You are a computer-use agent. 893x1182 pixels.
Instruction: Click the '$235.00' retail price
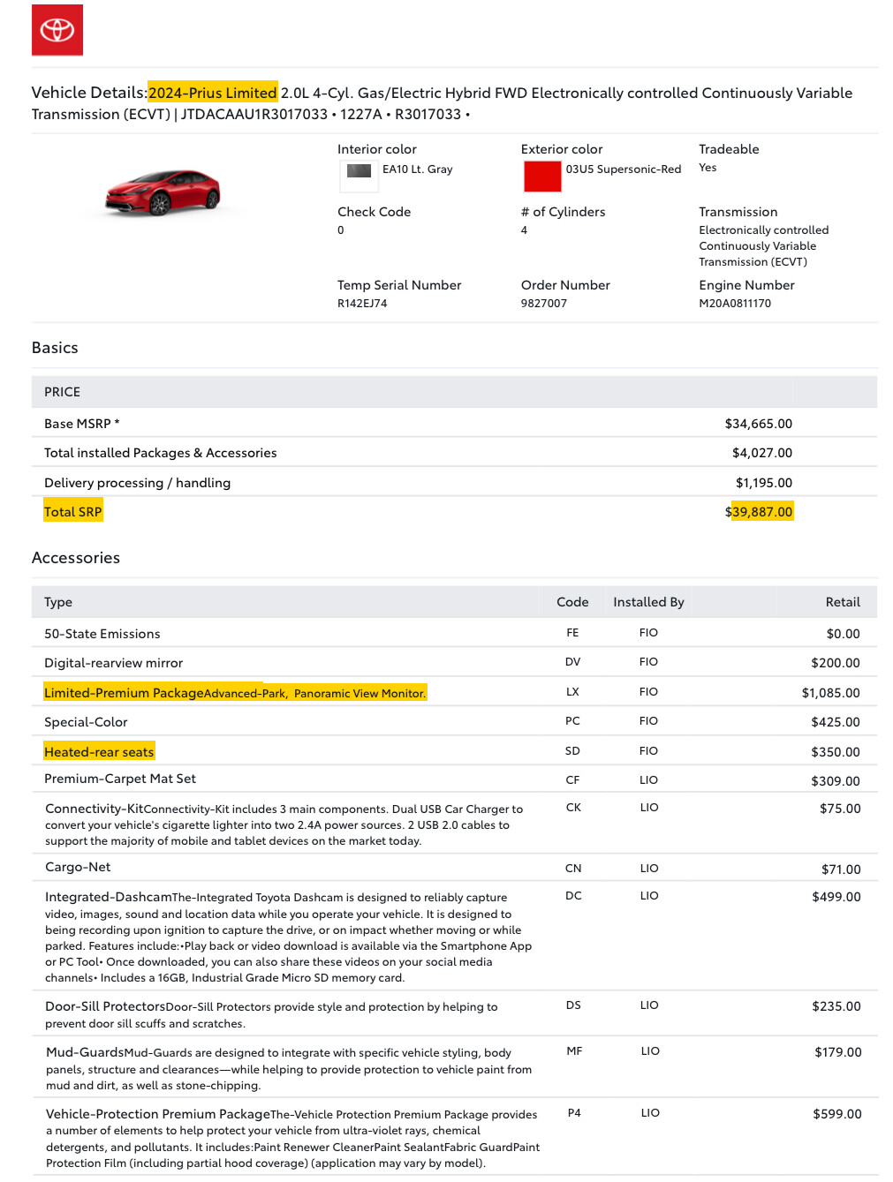pyautogui.click(x=836, y=1006)
